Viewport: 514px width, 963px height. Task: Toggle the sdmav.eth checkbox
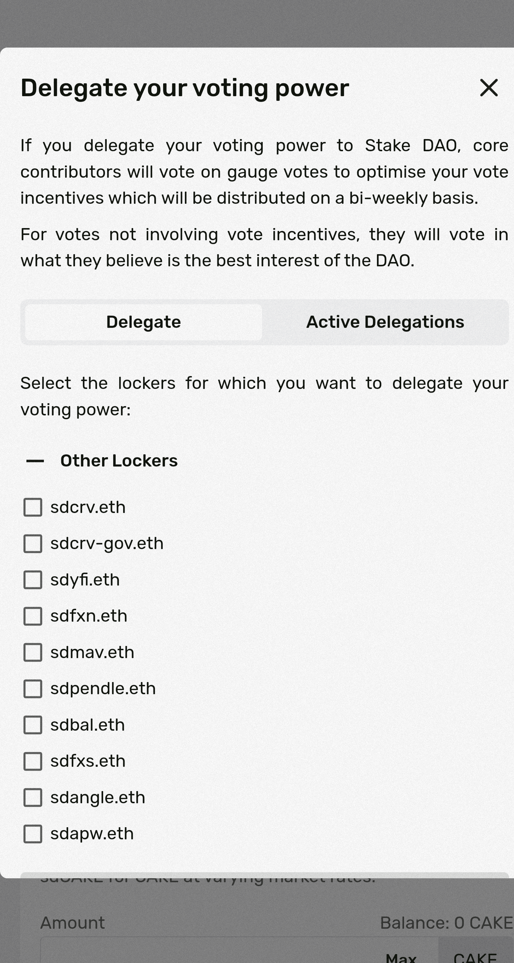[x=33, y=652]
